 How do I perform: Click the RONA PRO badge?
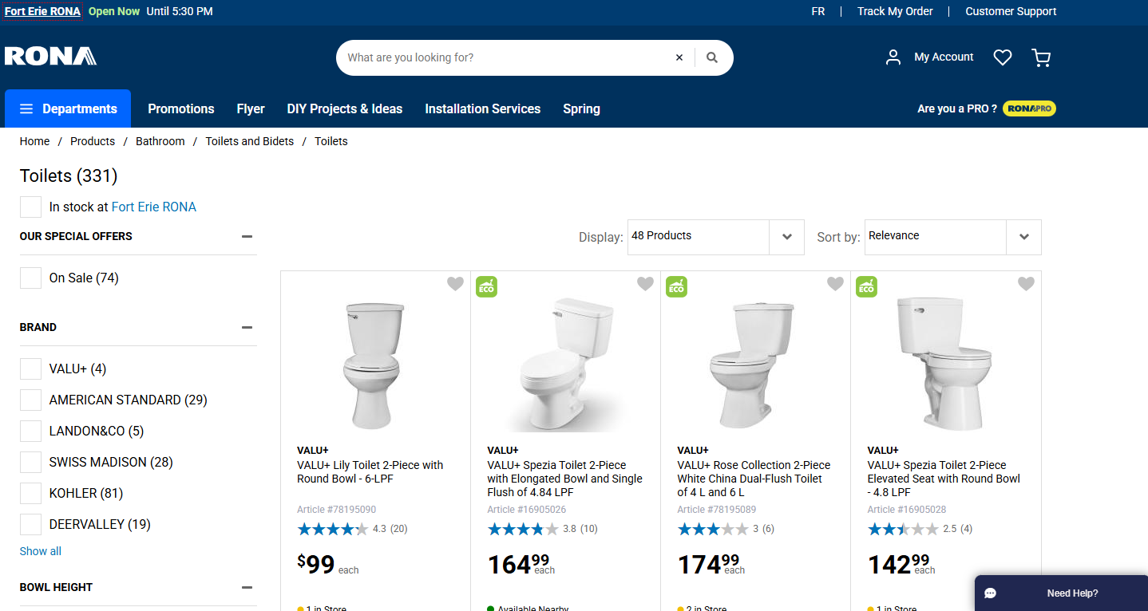pos(1030,108)
